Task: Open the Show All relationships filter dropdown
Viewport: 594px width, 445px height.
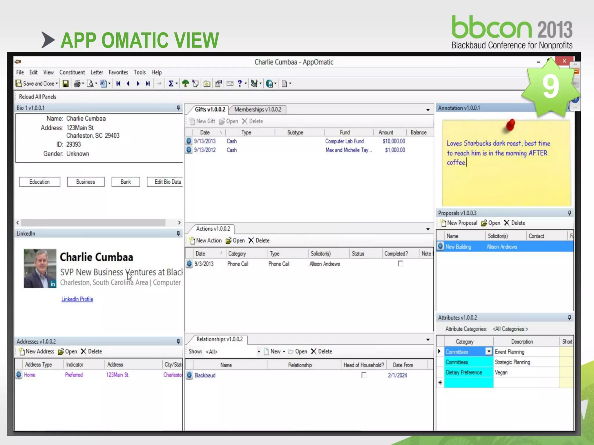Action: (259, 351)
